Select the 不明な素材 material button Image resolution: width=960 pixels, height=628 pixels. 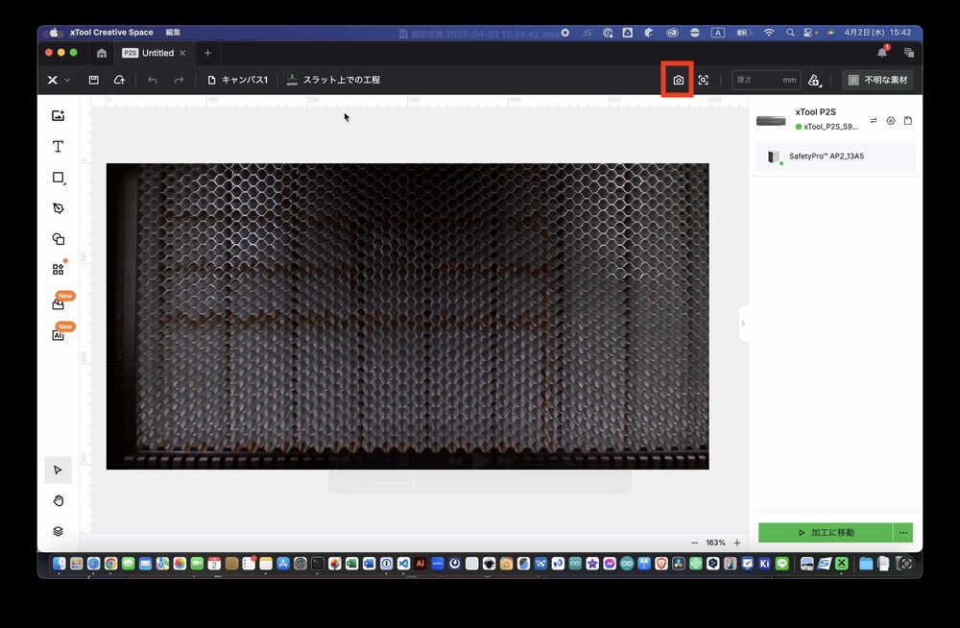coord(877,80)
